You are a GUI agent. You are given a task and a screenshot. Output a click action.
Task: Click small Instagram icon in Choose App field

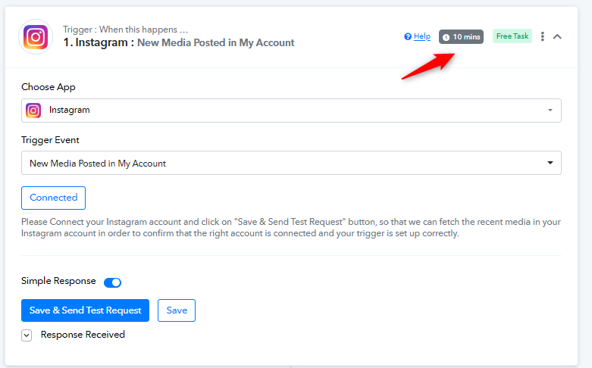(x=33, y=111)
